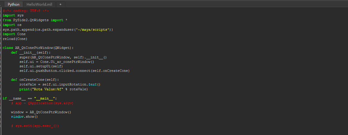Click the 'self.ui.setupUi(self)' line
The image size is (348, 135).
41,66
